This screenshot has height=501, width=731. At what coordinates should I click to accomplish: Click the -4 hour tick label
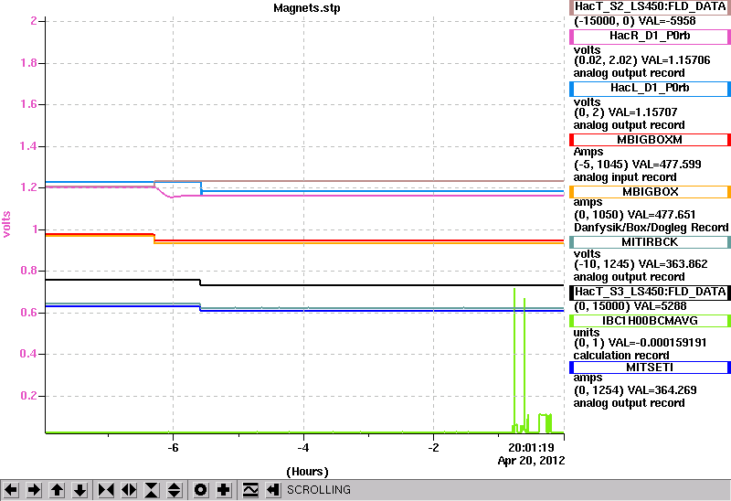pyautogui.click(x=303, y=448)
